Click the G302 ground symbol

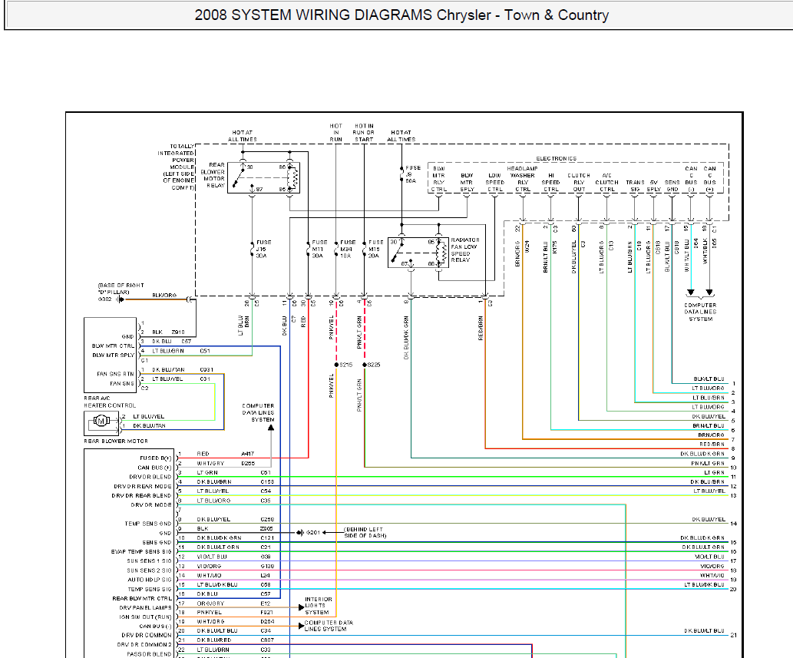pos(121,299)
